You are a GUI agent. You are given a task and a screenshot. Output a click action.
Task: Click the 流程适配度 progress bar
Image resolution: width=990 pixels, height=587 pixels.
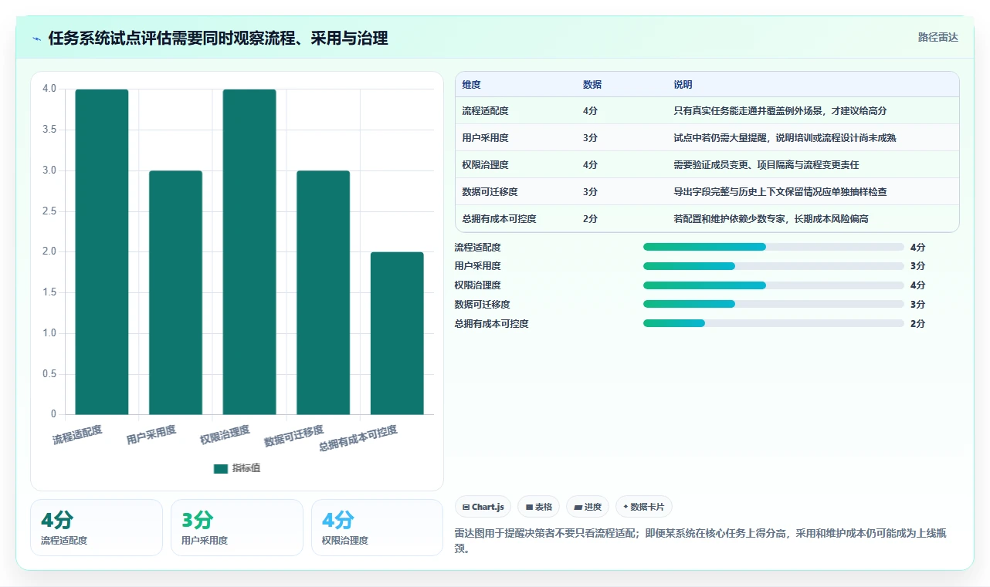pyautogui.click(x=773, y=247)
